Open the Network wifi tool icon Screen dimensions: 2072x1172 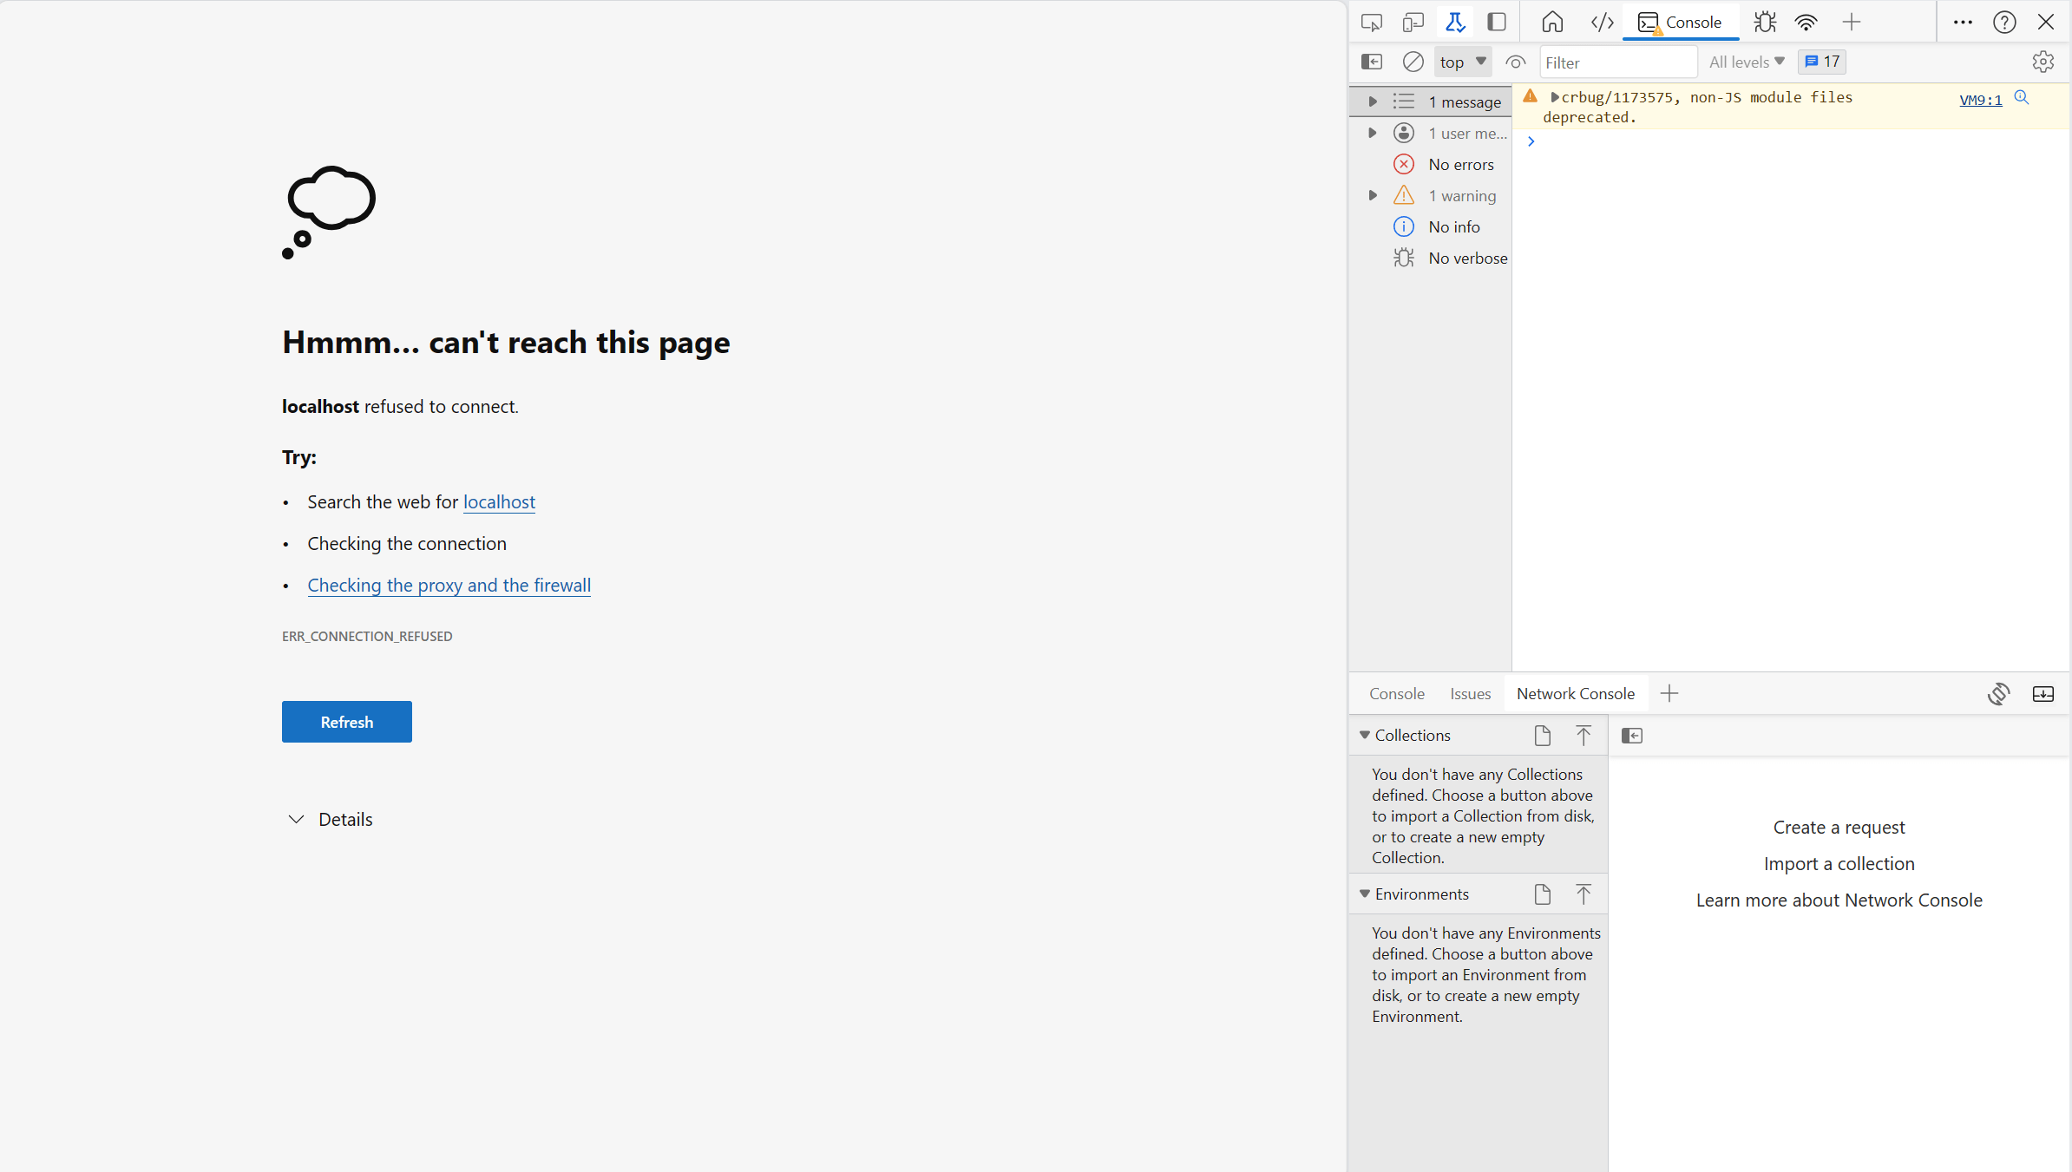pyautogui.click(x=1806, y=23)
